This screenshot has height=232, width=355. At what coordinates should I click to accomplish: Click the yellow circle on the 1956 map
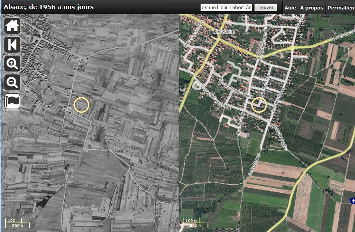(81, 105)
